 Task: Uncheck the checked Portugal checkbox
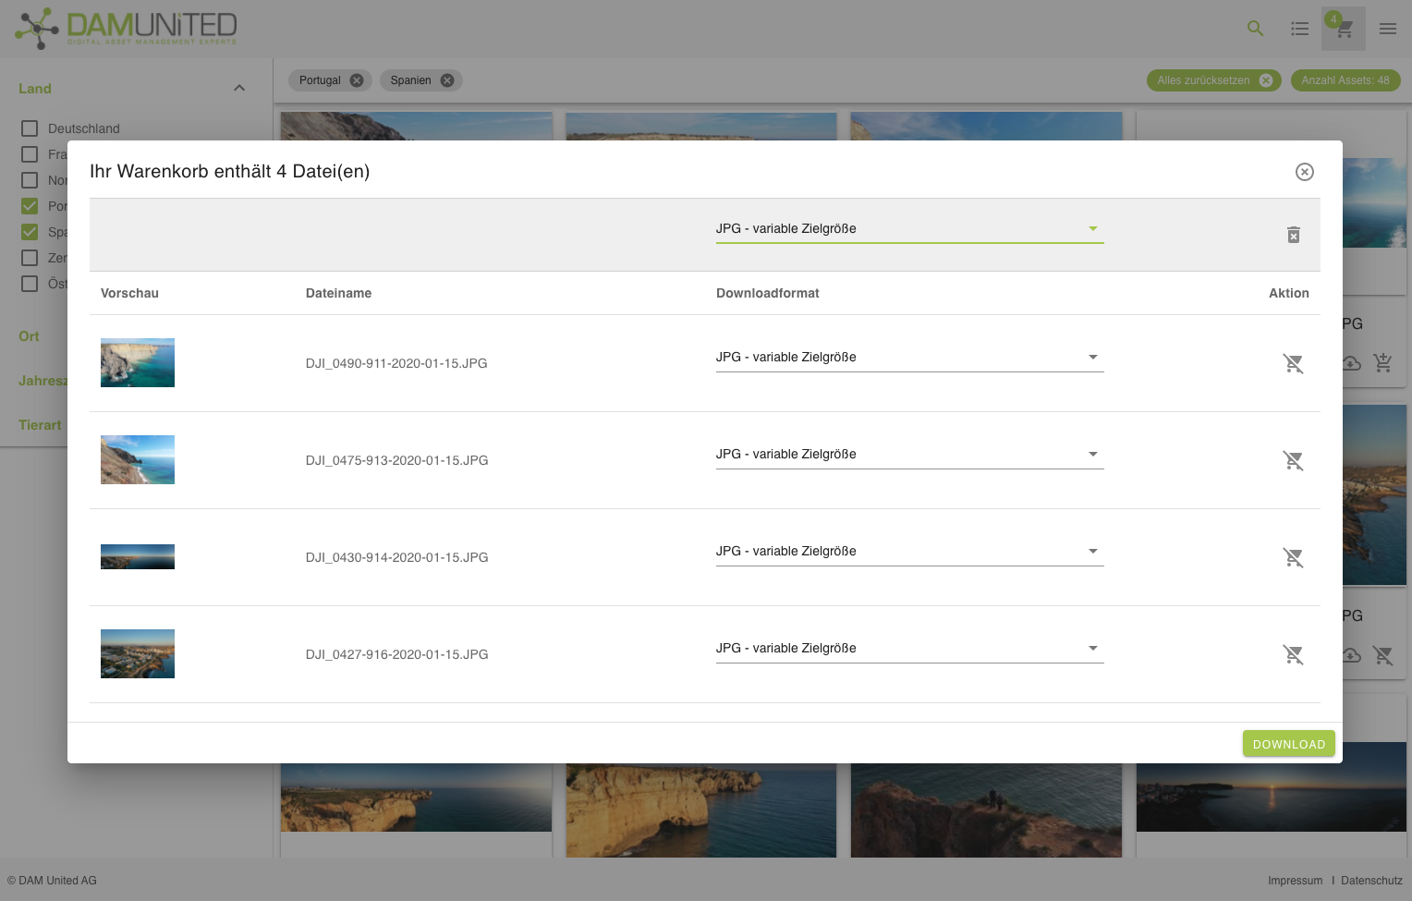tap(30, 206)
